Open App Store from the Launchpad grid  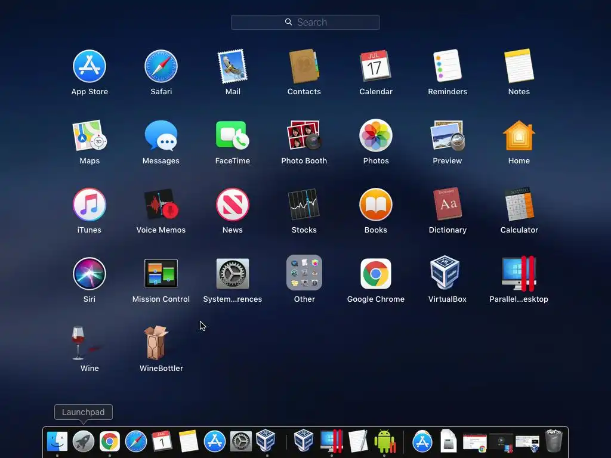[x=90, y=66]
